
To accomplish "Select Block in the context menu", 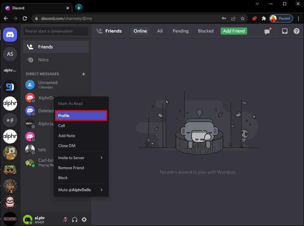I will (x=81, y=178).
